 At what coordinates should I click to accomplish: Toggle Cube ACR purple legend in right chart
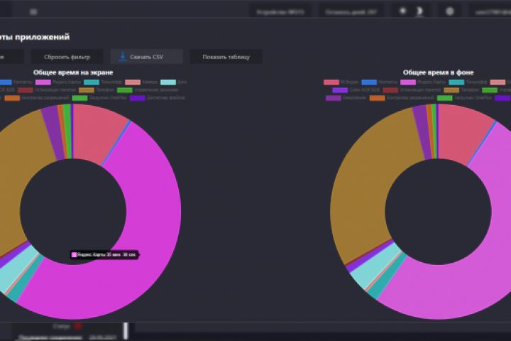(x=356, y=90)
